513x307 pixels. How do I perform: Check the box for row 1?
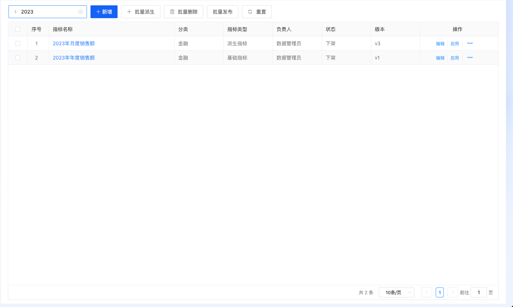coord(18,43)
